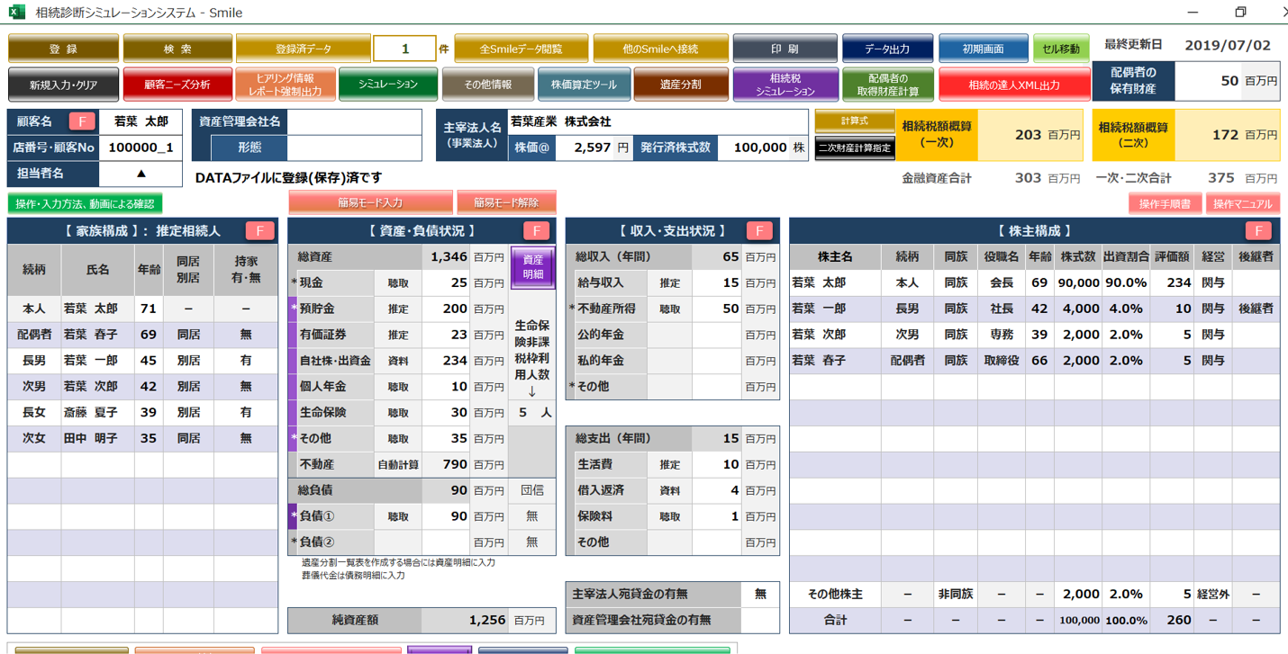Open the 遺産分割 section
1288x654 pixels.
point(680,85)
